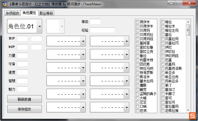Enable the 鹰眼 skill checkbox
The width and height of the screenshot is (198, 121).
138,85
